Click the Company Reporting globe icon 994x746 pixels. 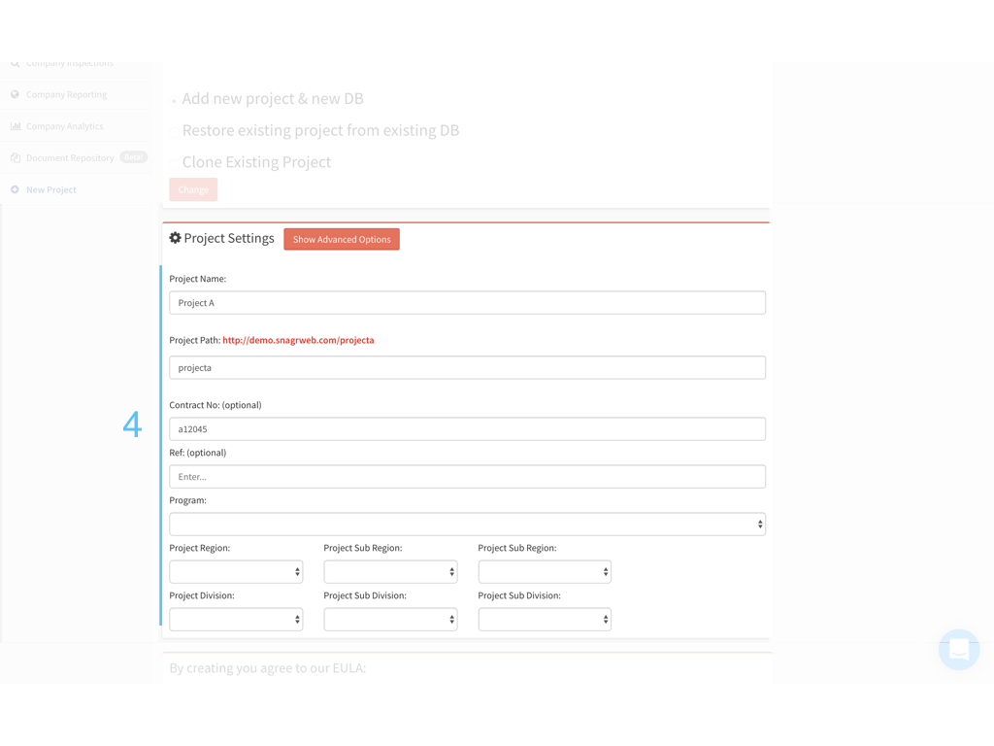click(x=16, y=94)
